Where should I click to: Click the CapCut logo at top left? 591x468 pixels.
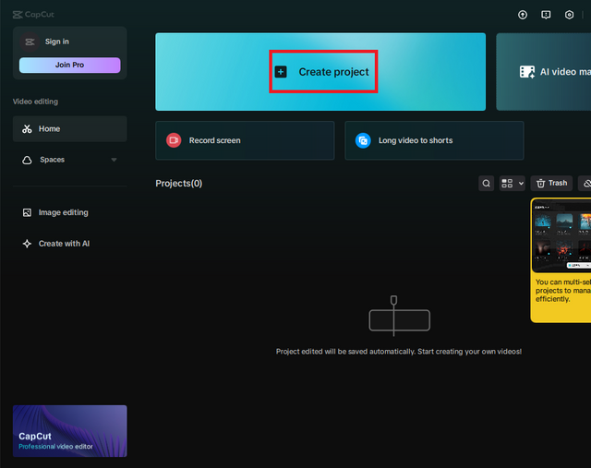tap(33, 15)
